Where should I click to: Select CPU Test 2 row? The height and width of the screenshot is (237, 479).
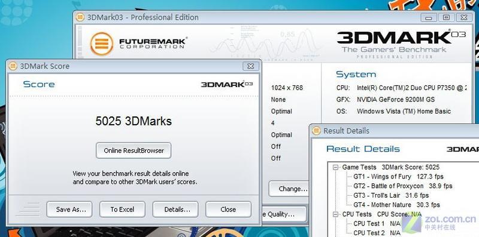click(x=377, y=233)
